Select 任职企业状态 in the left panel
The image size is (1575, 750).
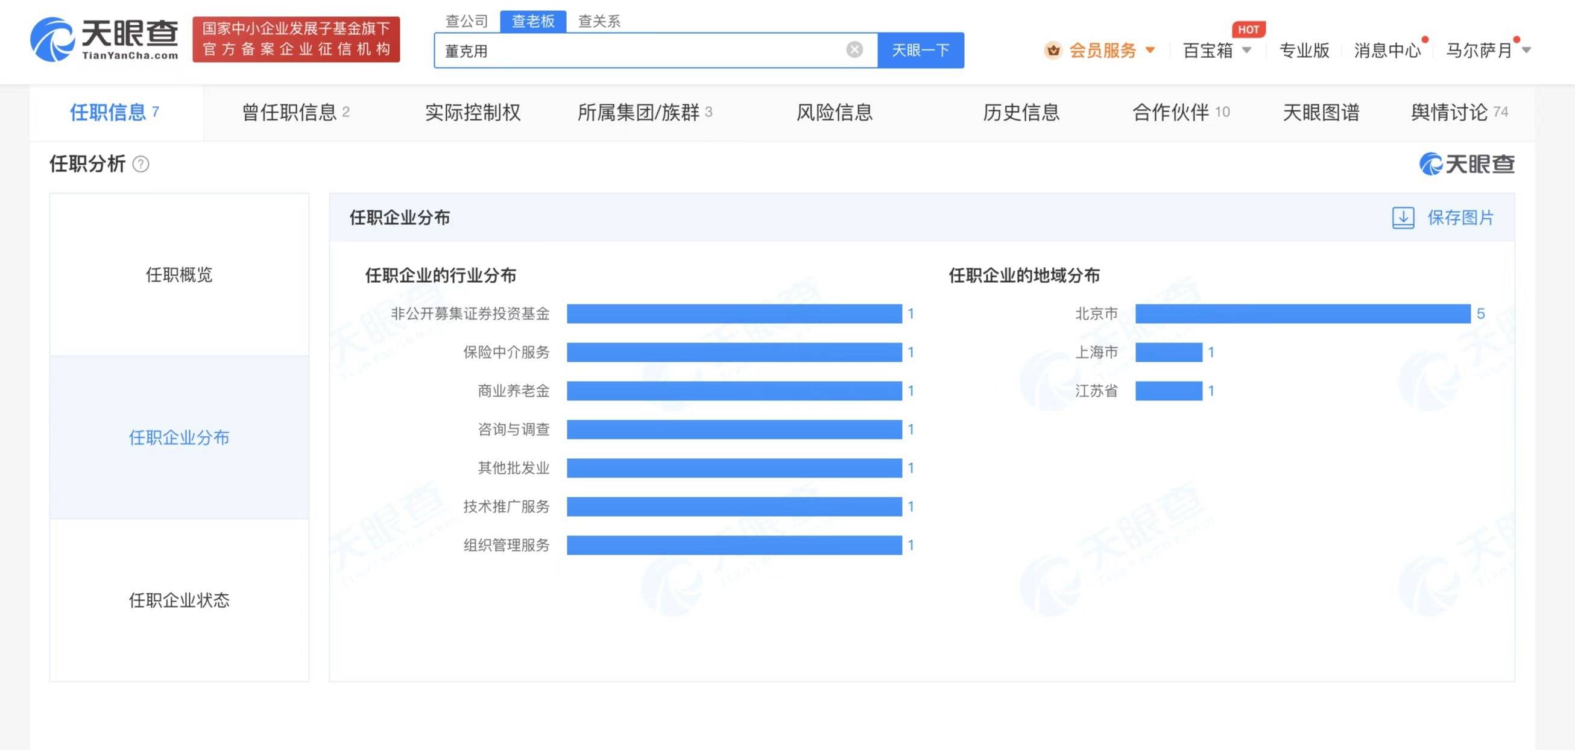[179, 600]
